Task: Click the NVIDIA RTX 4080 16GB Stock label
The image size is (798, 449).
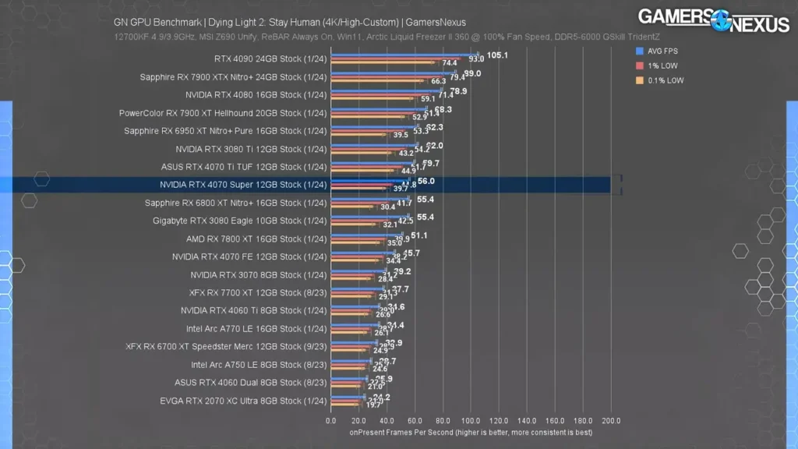Action: (256, 95)
